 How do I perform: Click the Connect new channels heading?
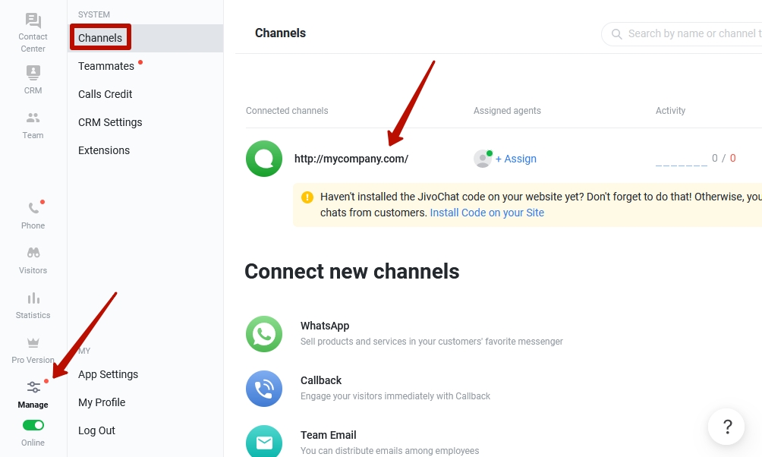pyautogui.click(x=352, y=271)
